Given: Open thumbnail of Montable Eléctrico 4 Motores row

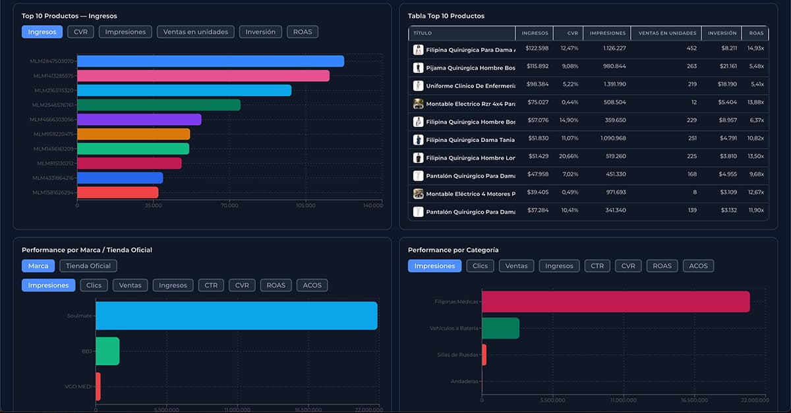Looking at the screenshot, I should pos(418,194).
